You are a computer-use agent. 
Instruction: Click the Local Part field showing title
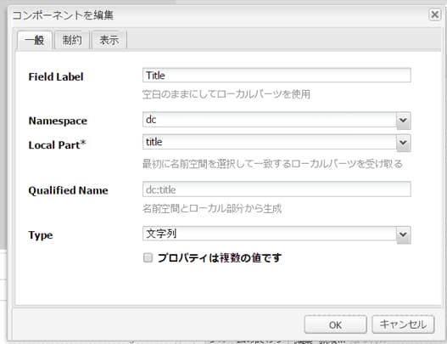click(x=270, y=142)
